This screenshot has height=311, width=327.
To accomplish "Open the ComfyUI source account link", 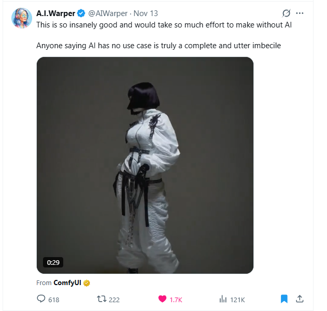I will click(x=67, y=282).
